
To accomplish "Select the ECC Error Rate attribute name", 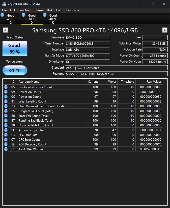I will (28, 135).
